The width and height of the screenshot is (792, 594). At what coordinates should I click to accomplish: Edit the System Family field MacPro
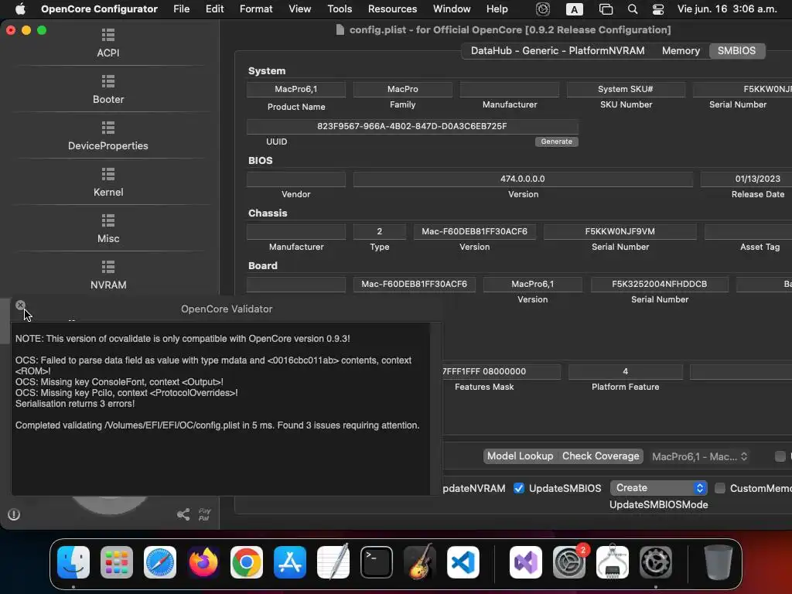pos(402,89)
